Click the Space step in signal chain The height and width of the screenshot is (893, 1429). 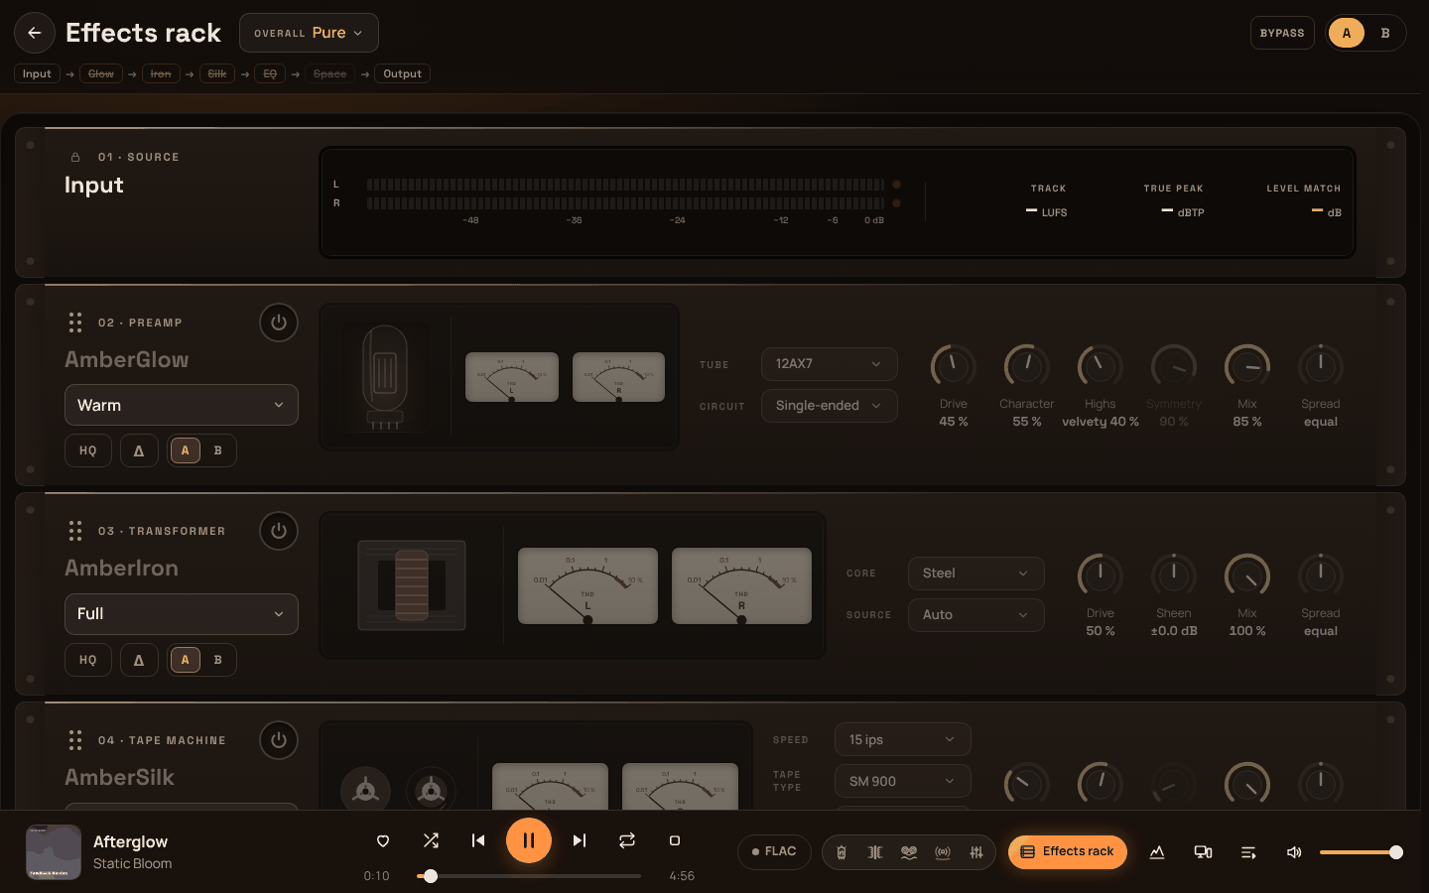coord(330,73)
